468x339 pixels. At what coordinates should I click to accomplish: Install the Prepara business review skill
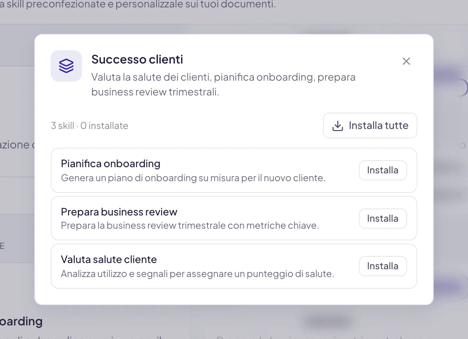[383, 219]
